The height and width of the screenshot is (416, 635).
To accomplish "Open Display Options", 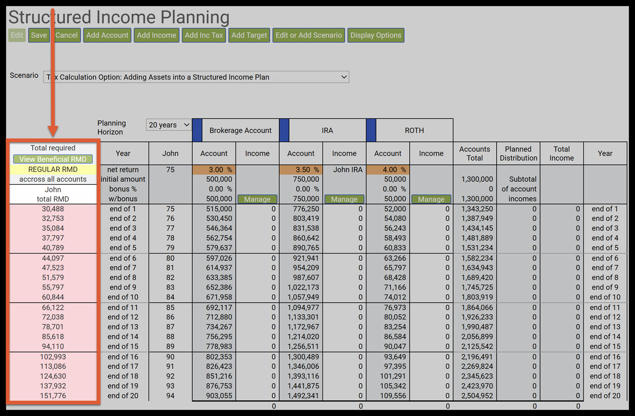I will [x=376, y=35].
